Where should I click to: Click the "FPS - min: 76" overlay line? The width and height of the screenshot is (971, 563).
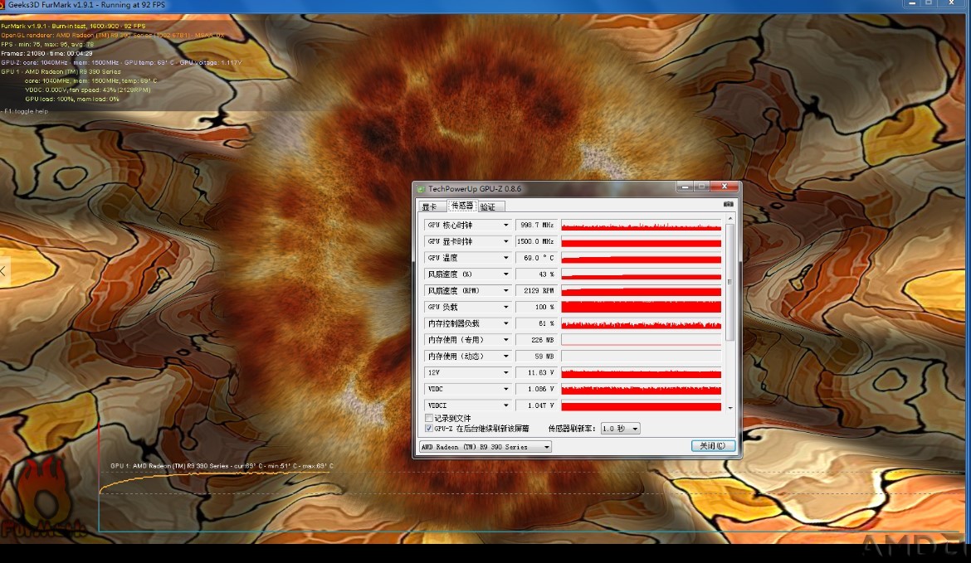tap(47, 45)
